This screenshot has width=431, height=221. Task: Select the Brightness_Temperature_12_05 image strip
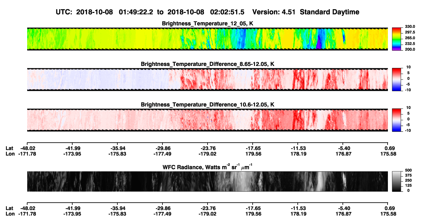pos(207,39)
